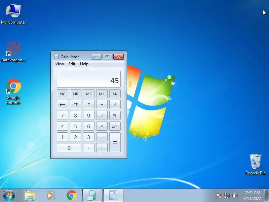Switch to the taskbar item left of Calculator
The image size is (269, 202).
coord(92,196)
